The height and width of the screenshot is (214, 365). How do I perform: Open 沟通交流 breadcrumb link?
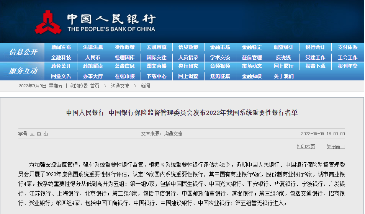120,86
